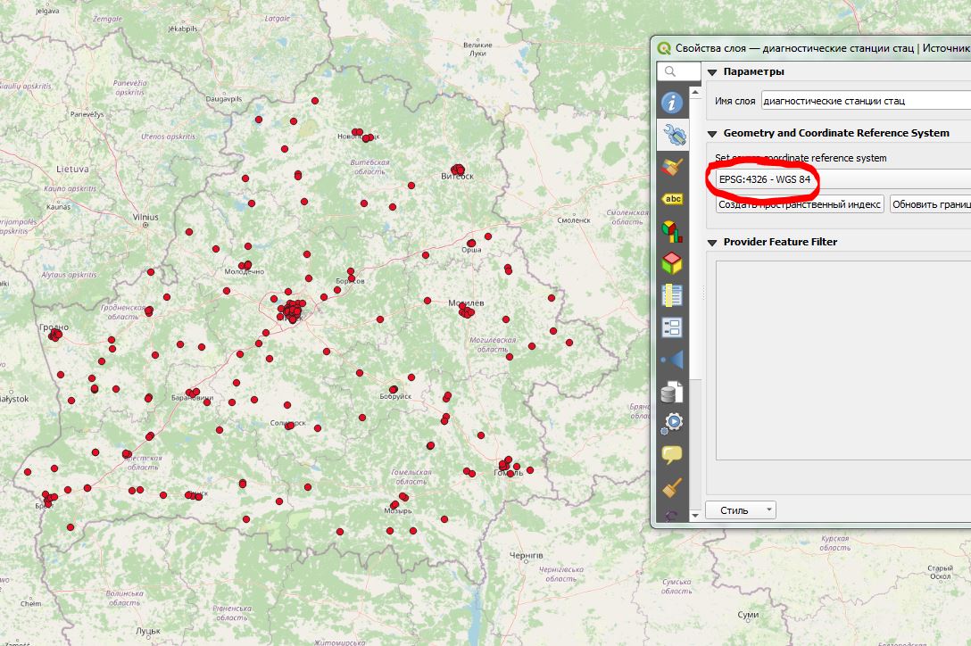971x646 pixels.
Task: Click the Имя слоя text field
Action: (x=864, y=102)
